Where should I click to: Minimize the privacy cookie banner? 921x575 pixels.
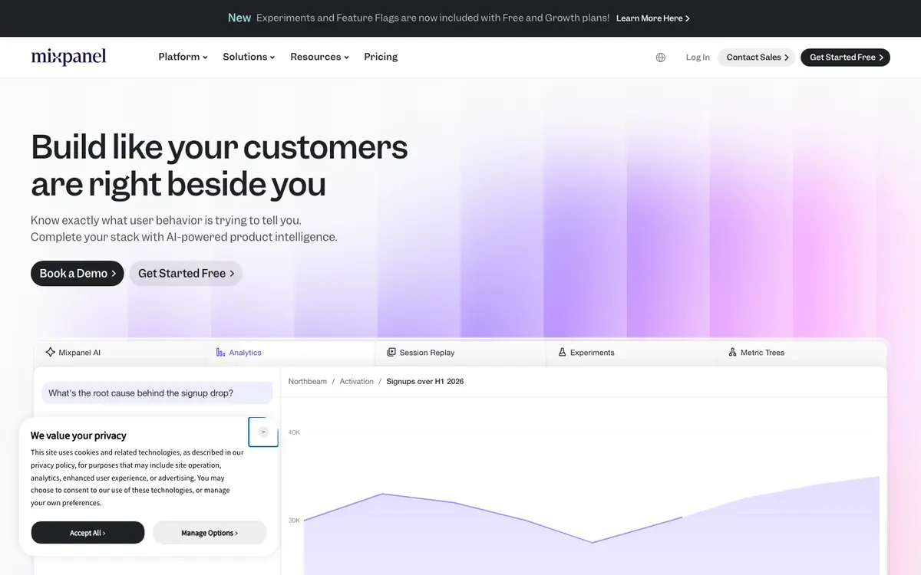(263, 432)
